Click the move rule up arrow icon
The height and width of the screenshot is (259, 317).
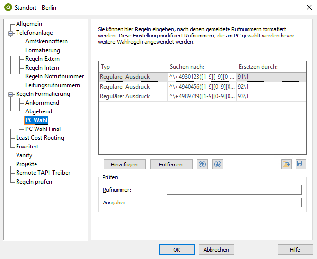[x=202, y=164]
